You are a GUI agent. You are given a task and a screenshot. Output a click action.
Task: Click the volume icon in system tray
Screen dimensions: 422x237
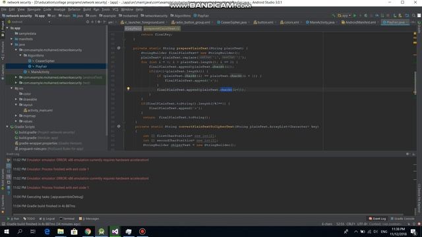(x=375, y=231)
